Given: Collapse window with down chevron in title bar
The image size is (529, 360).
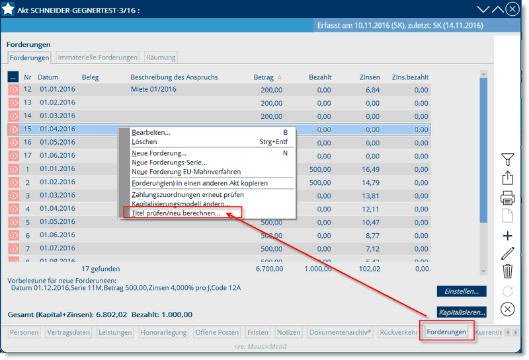Looking at the screenshot, I should tap(483, 9).
